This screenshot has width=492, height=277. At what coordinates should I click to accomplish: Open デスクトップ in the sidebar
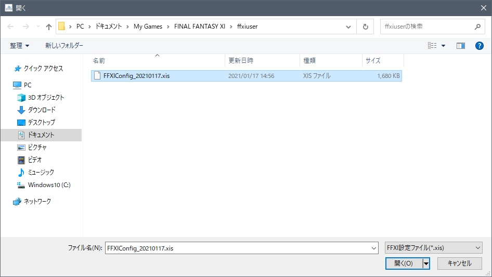coord(42,122)
